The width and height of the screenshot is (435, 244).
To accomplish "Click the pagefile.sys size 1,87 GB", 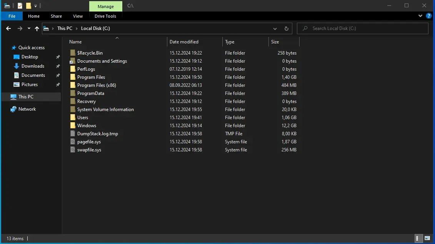I will [x=289, y=142].
